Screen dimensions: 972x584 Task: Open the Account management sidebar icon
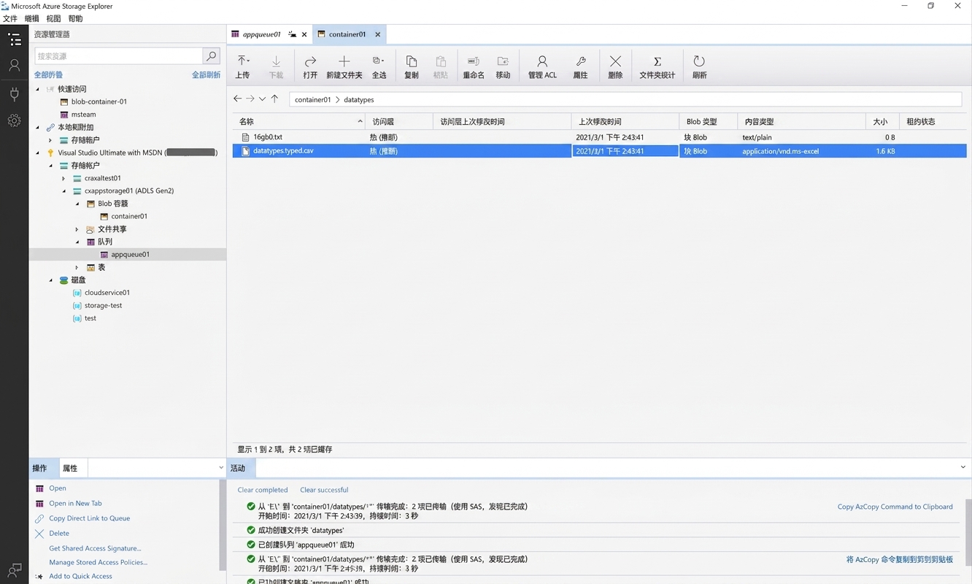point(14,66)
